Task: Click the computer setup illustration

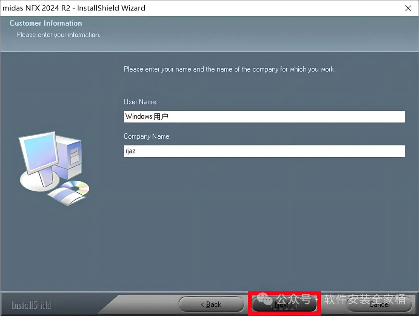Action: click(x=54, y=168)
